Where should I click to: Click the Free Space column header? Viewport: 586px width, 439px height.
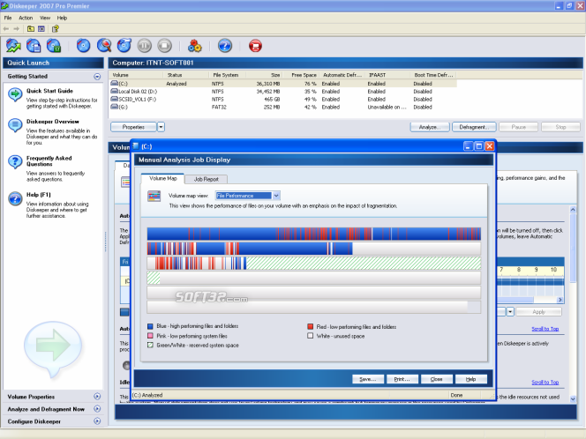pyautogui.click(x=300, y=75)
